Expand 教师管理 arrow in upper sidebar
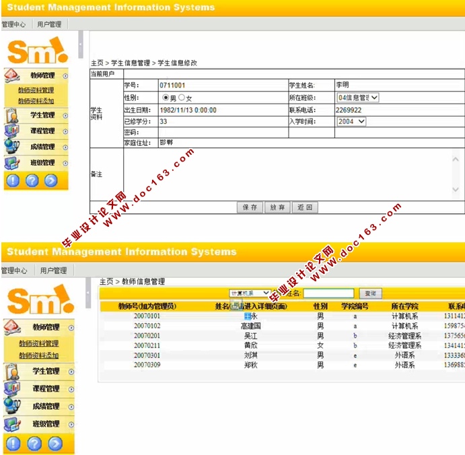Viewport: 465px width, 455px height. (65, 76)
